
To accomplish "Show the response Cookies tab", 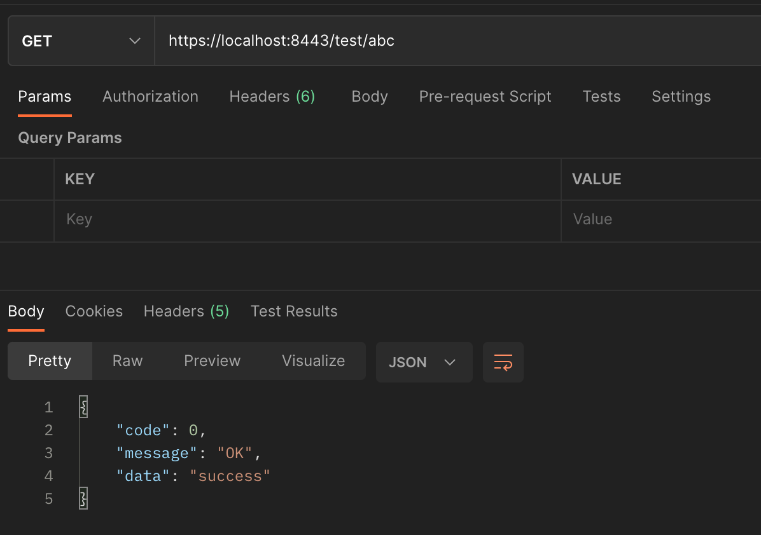I will [x=94, y=311].
